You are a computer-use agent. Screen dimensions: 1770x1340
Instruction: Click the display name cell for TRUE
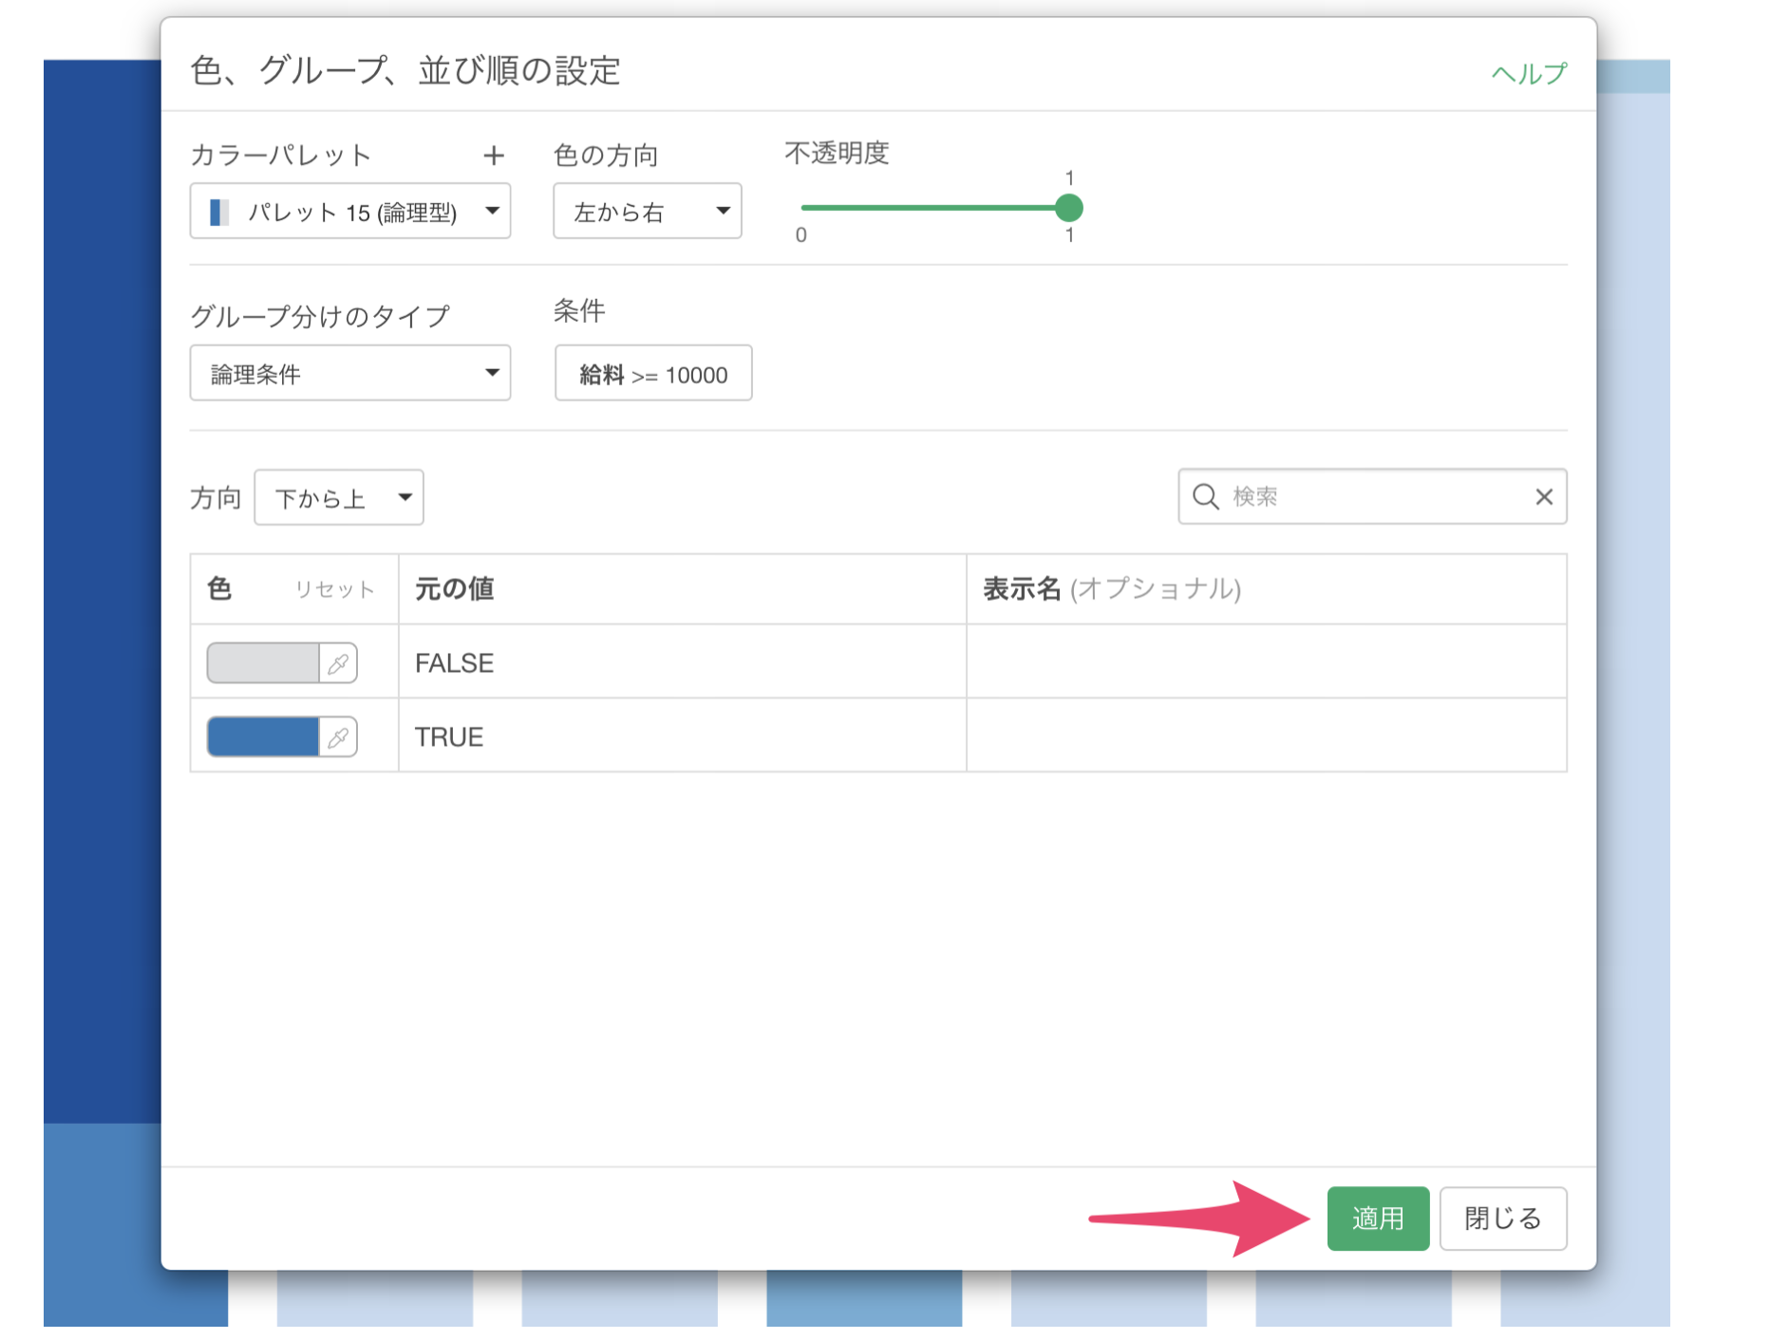click(1265, 736)
